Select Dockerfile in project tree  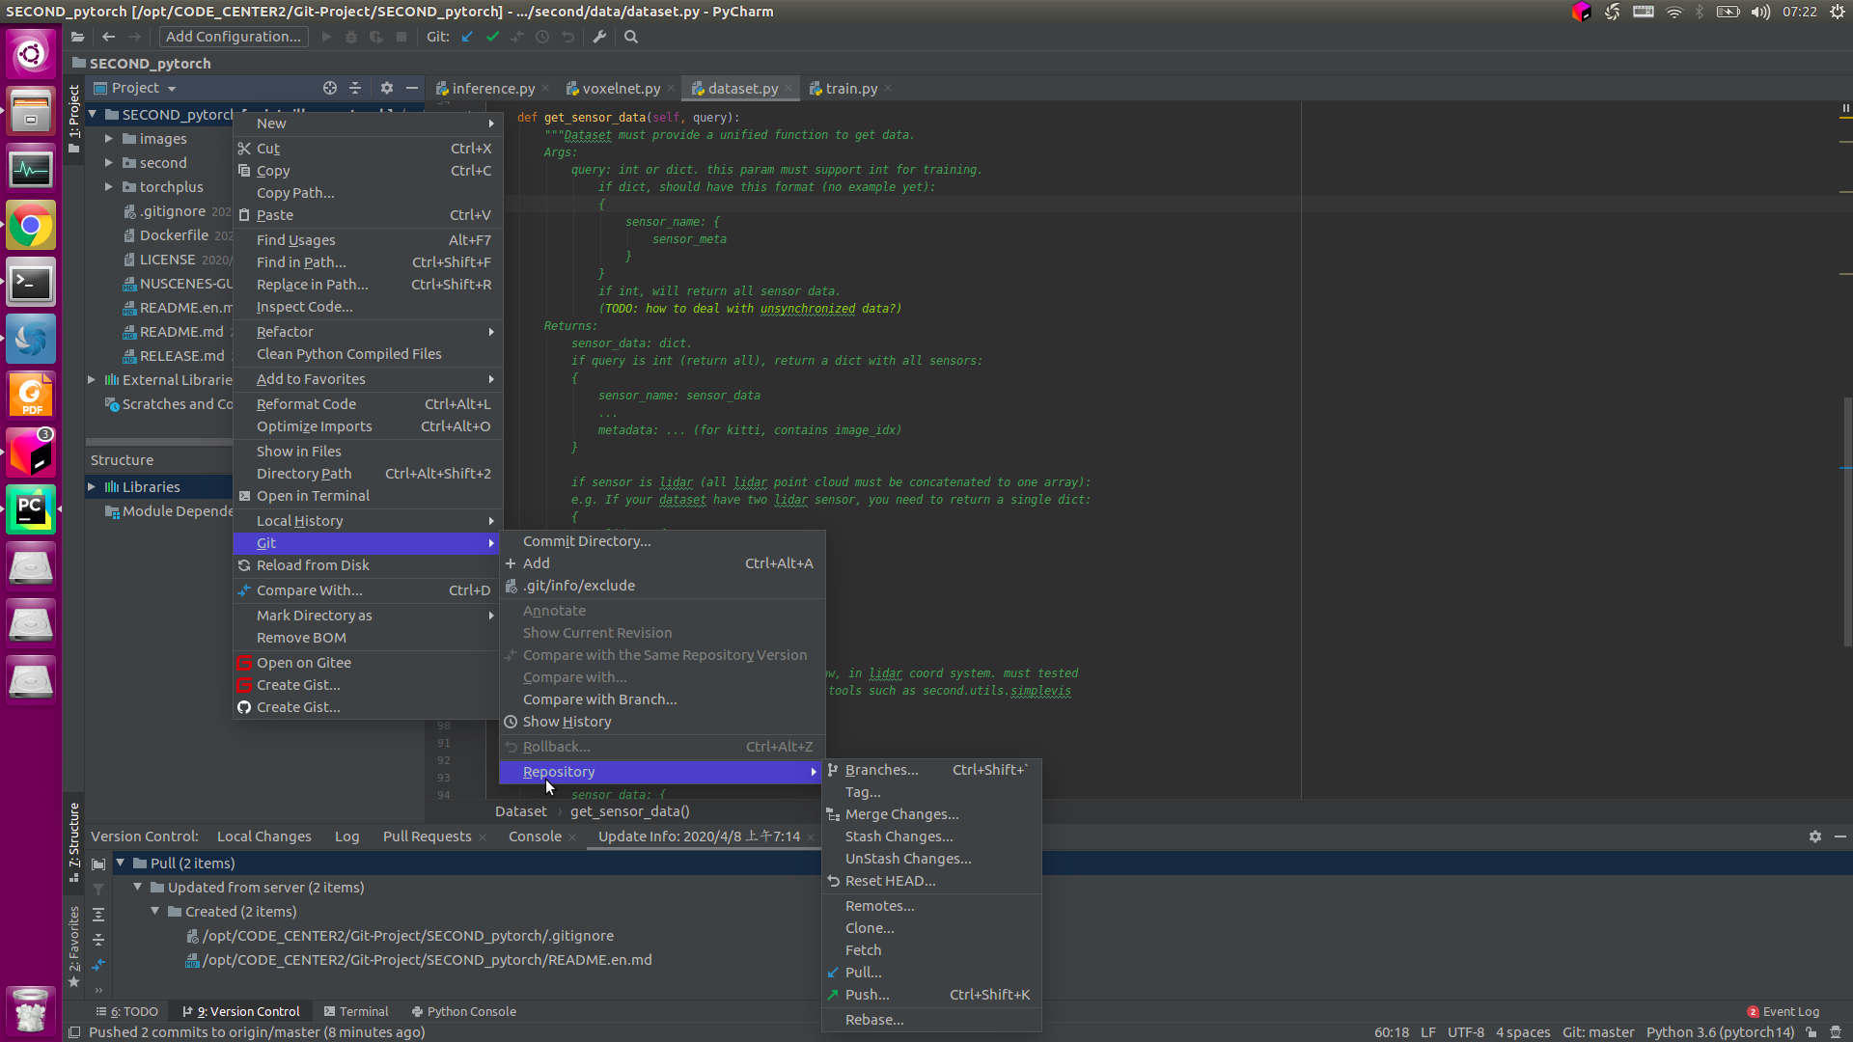click(174, 235)
